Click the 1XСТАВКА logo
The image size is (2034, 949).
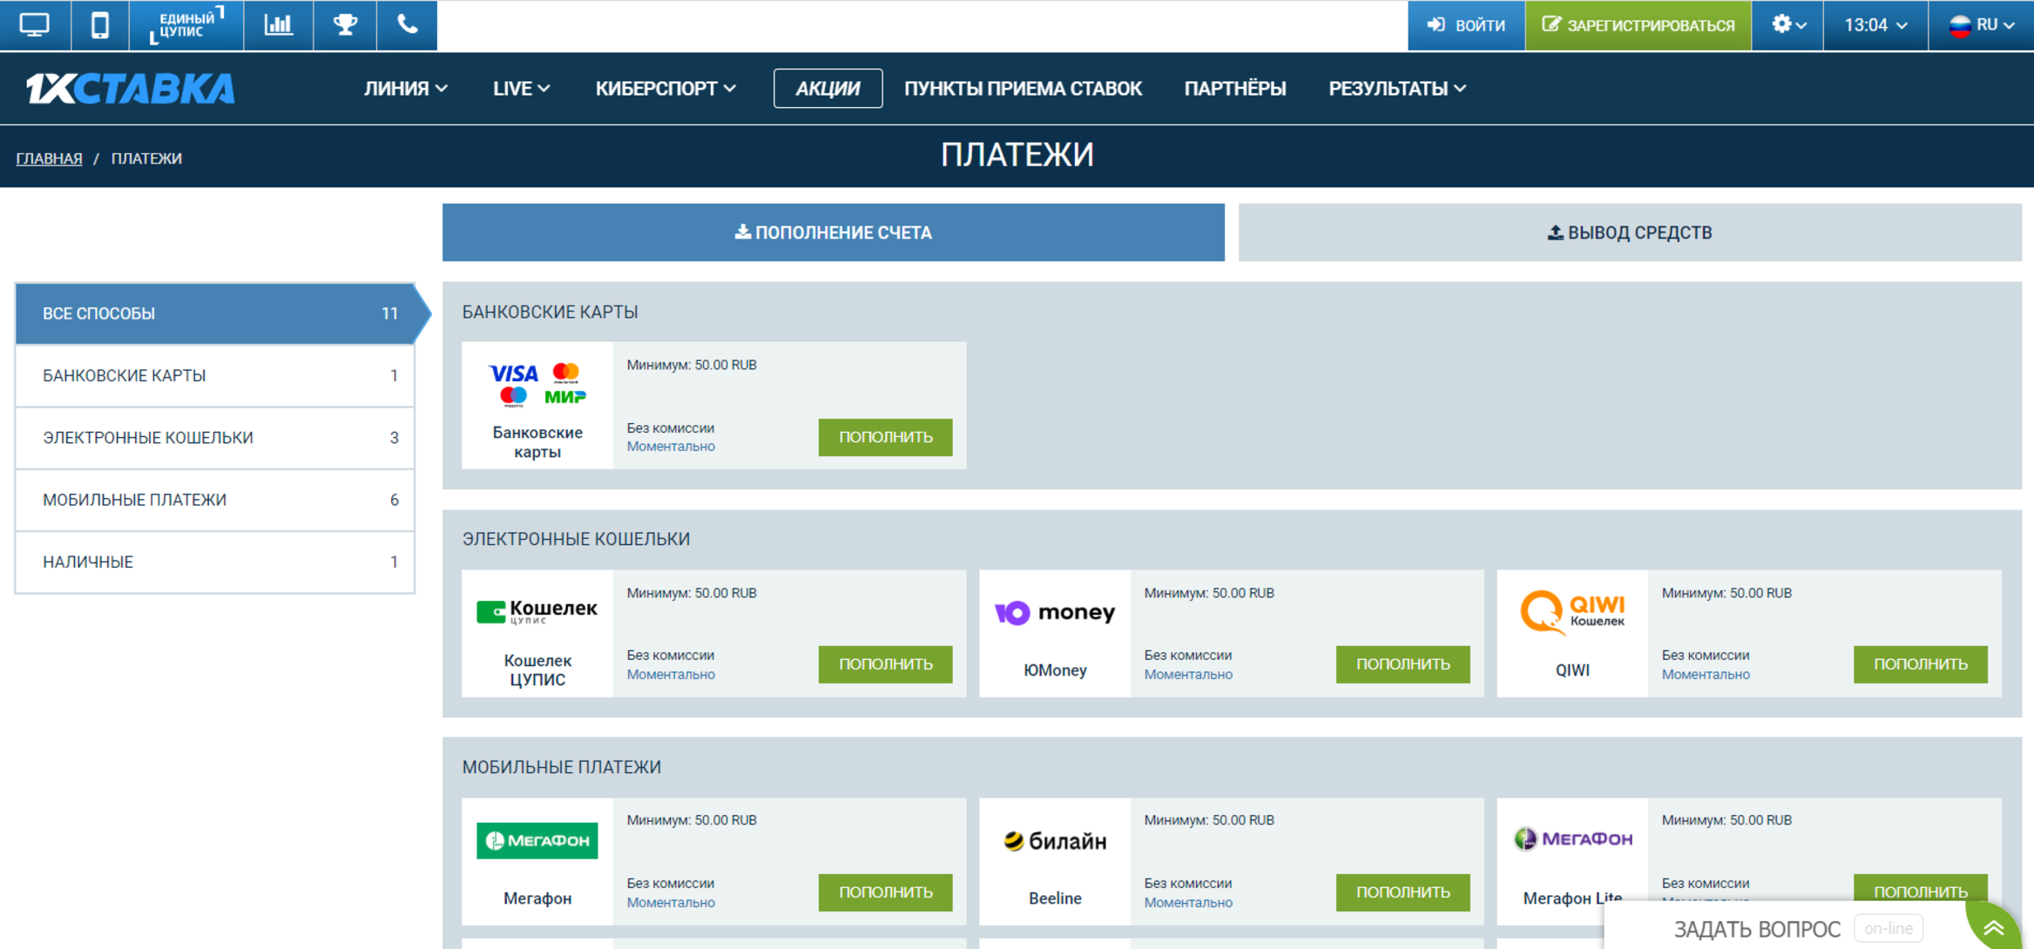click(131, 89)
